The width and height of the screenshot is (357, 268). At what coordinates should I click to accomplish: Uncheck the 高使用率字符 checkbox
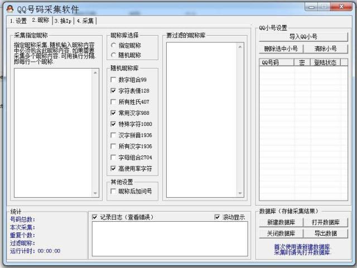point(131,169)
